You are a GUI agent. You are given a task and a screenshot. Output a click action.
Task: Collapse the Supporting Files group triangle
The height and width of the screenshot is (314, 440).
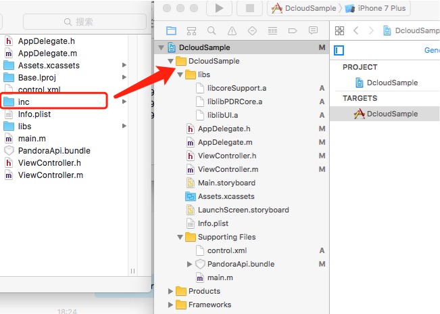coord(180,237)
